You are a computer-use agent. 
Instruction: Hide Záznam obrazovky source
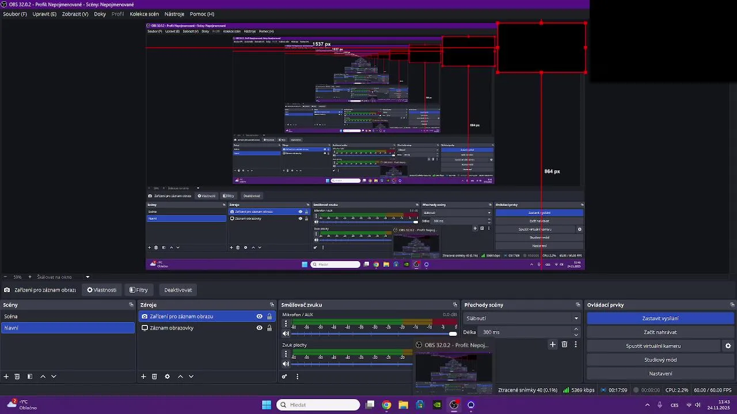pos(259,328)
